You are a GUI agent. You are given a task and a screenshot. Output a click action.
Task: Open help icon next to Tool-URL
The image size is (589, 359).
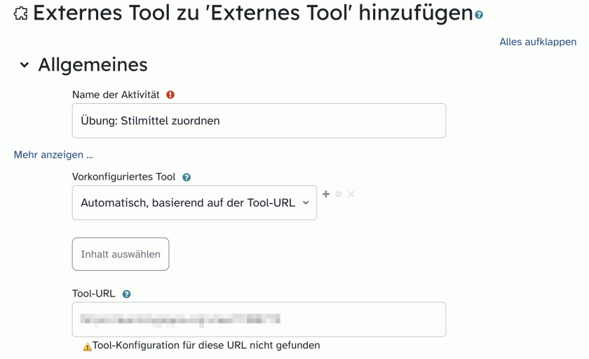127,294
